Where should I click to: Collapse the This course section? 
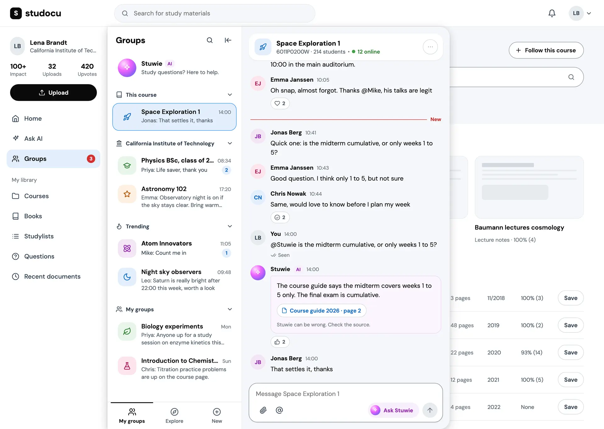tap(230, 95)
